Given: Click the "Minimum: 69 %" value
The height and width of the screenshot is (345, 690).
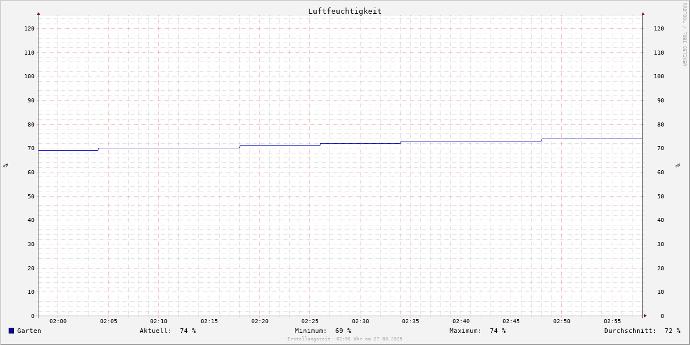Looking at the screenshot, I should pyautogui.click(x=323, y=331).
